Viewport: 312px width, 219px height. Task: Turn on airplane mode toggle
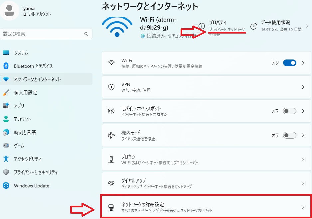click(x=289, y=135)
